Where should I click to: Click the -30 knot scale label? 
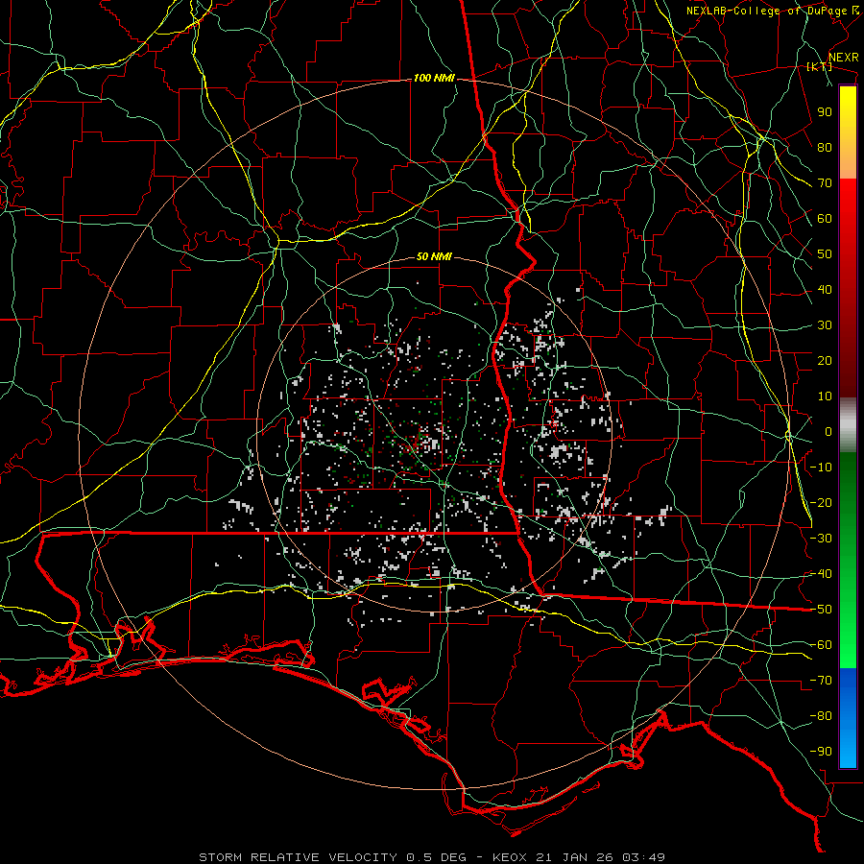point(821,539)
